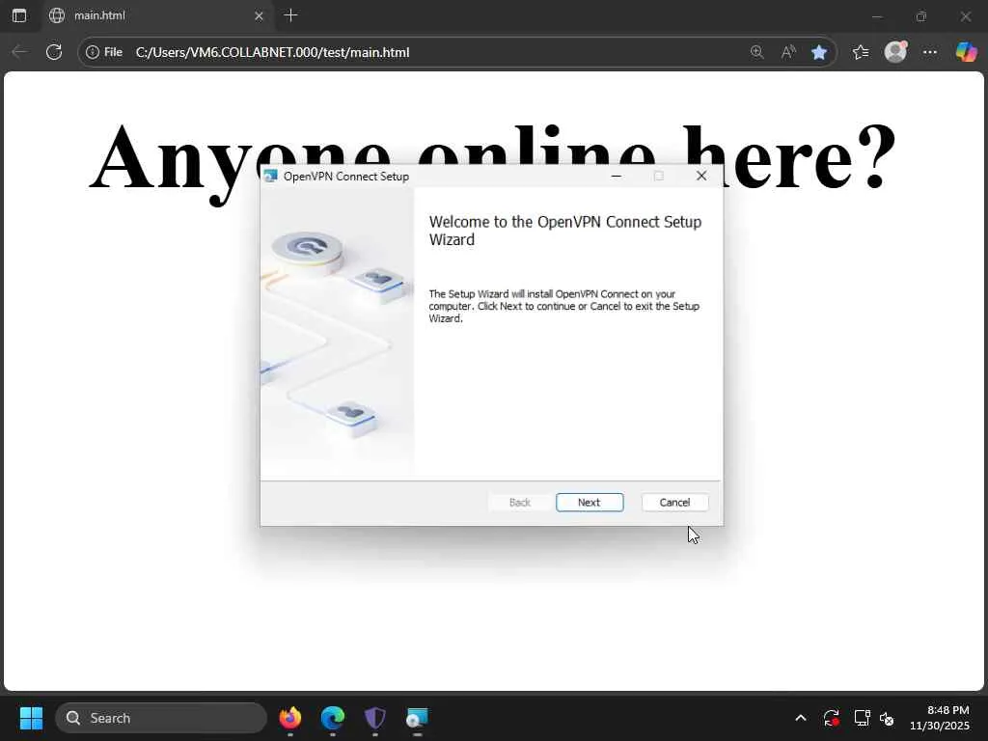Open the zoom magnifier in address bar

757,52
